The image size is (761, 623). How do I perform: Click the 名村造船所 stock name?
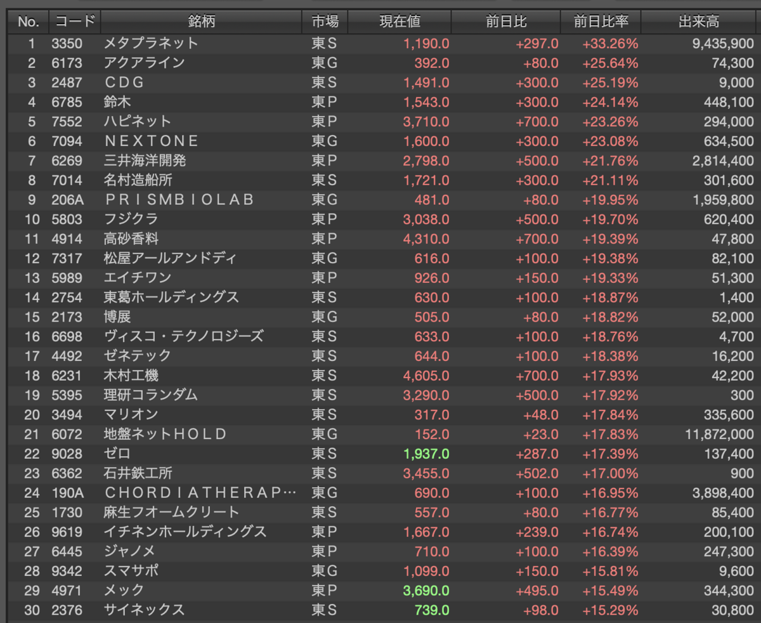point(138,181)
